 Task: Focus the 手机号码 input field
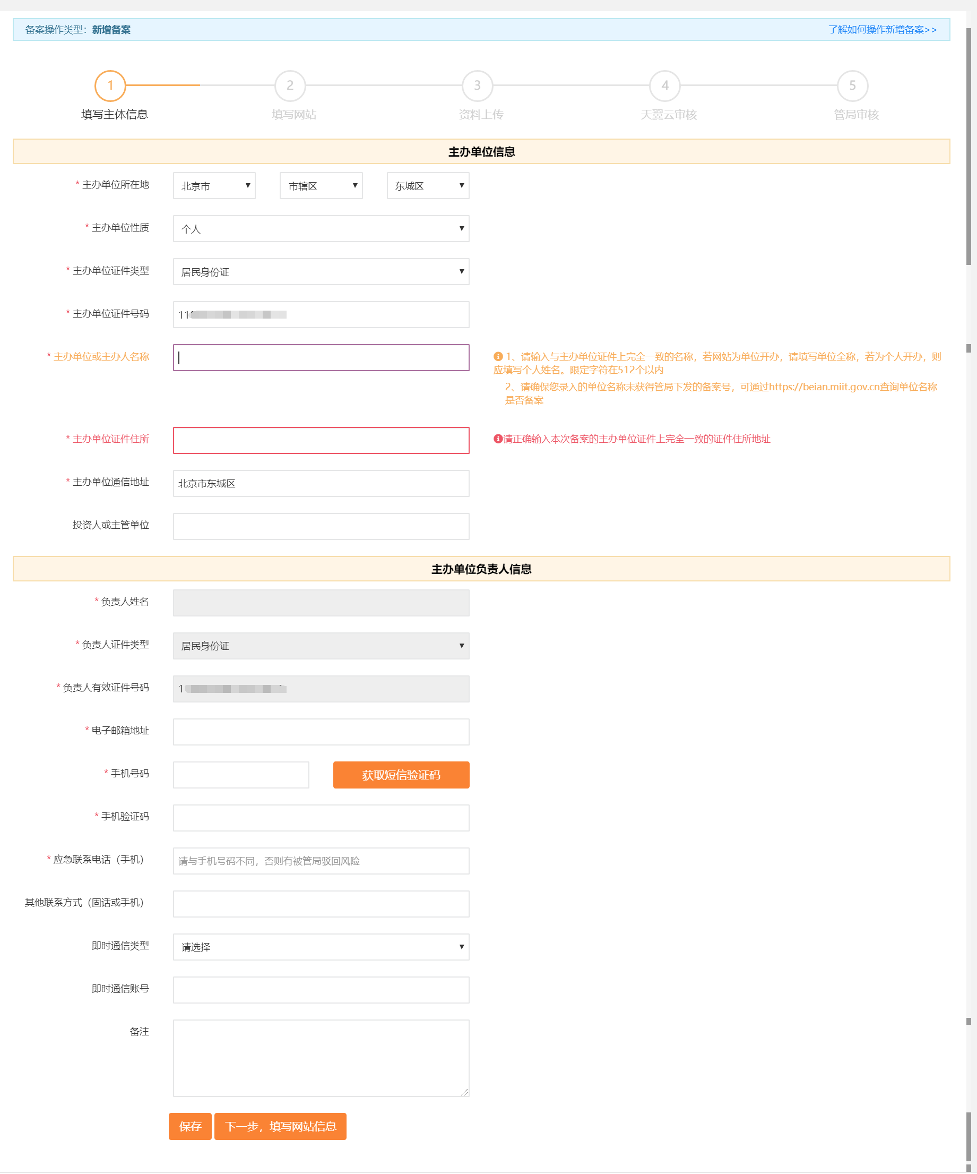coord(241,775)
